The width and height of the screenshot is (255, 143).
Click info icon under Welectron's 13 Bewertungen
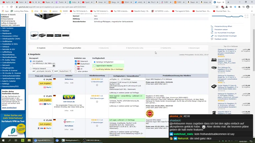[97, 85]
